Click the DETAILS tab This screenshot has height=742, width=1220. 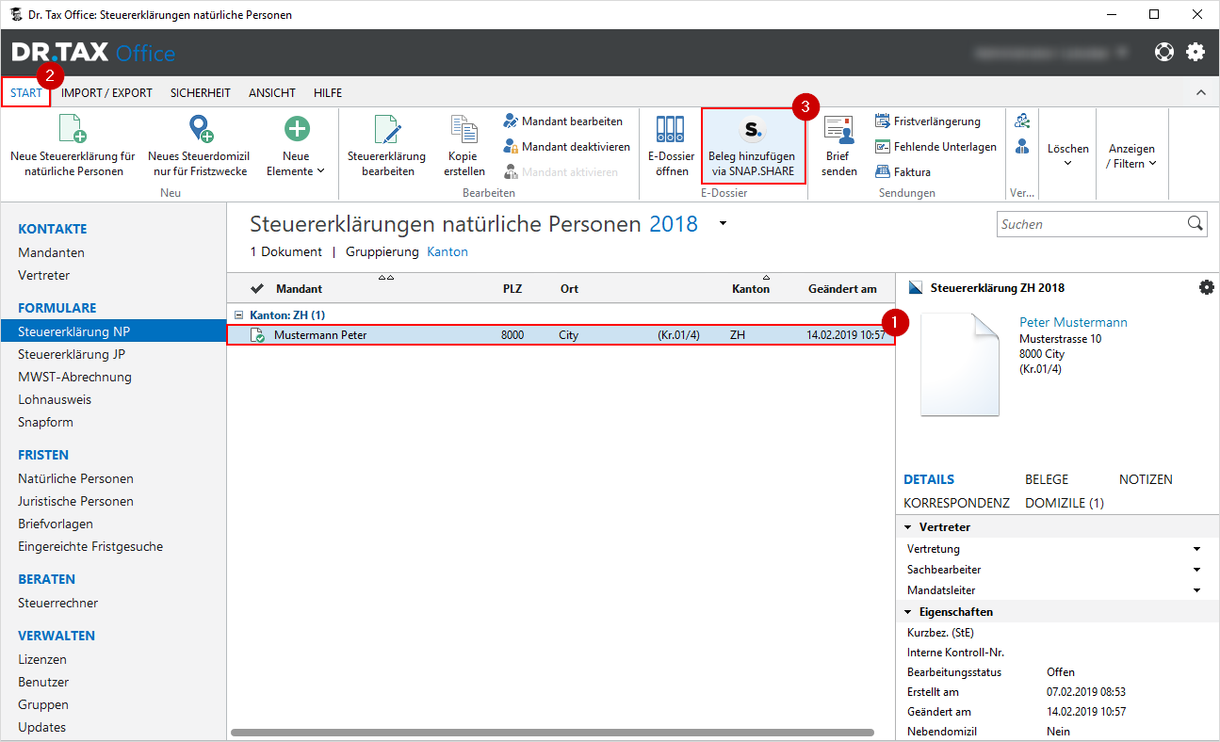coord(929,479)
